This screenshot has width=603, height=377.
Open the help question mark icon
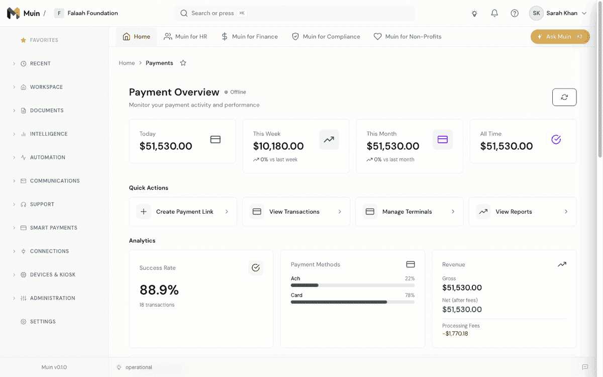coord(515,14)
